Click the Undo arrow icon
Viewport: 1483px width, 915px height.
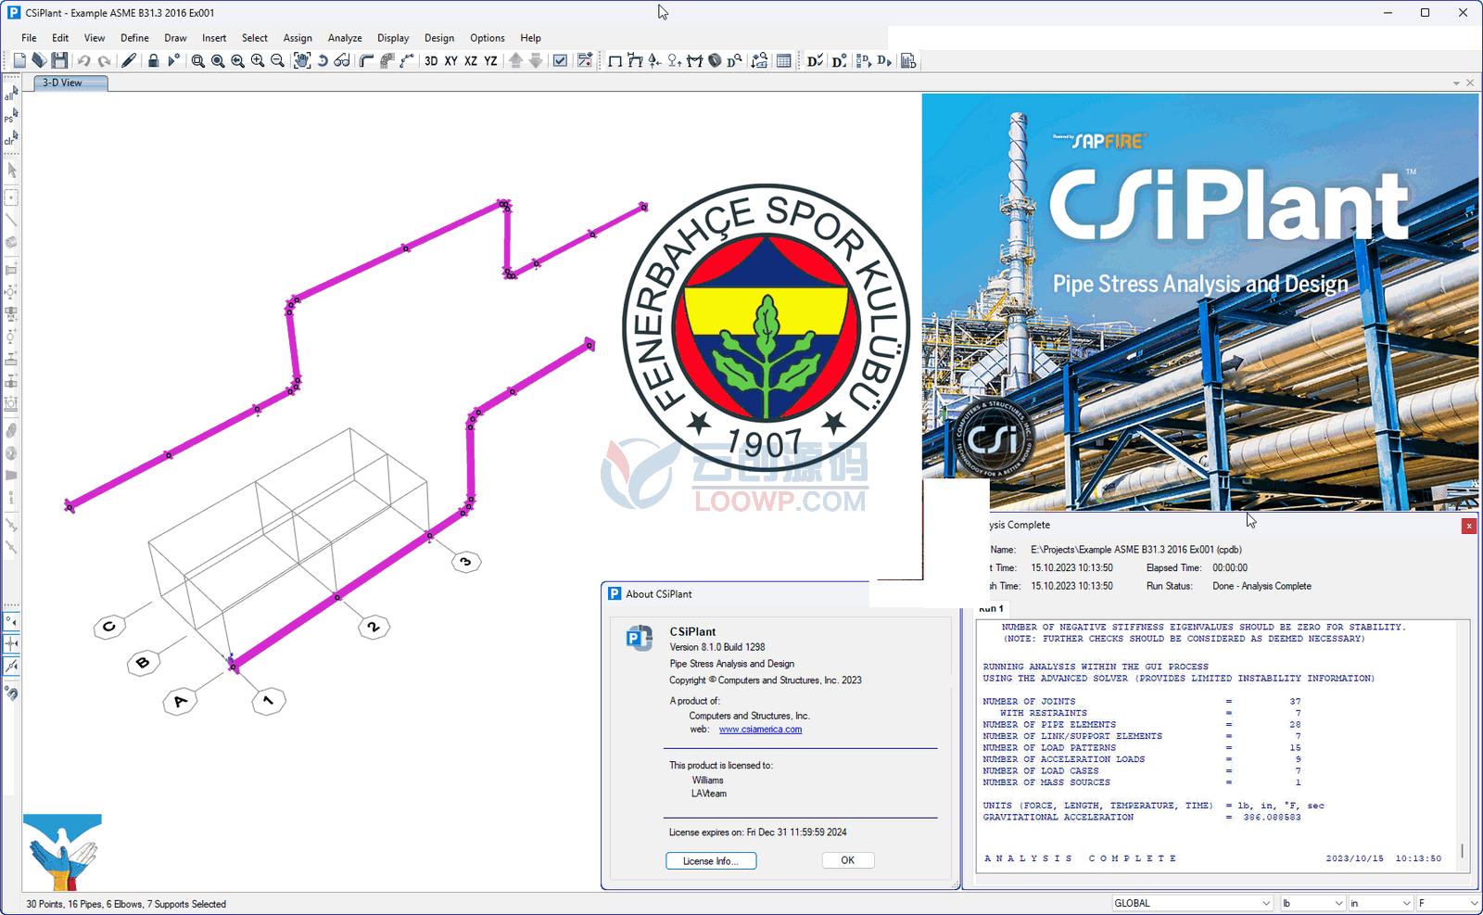[x=83, y=61]
